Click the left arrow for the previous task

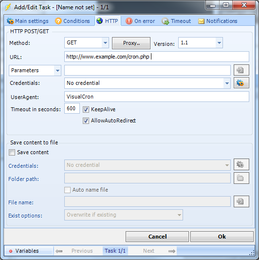59,251
